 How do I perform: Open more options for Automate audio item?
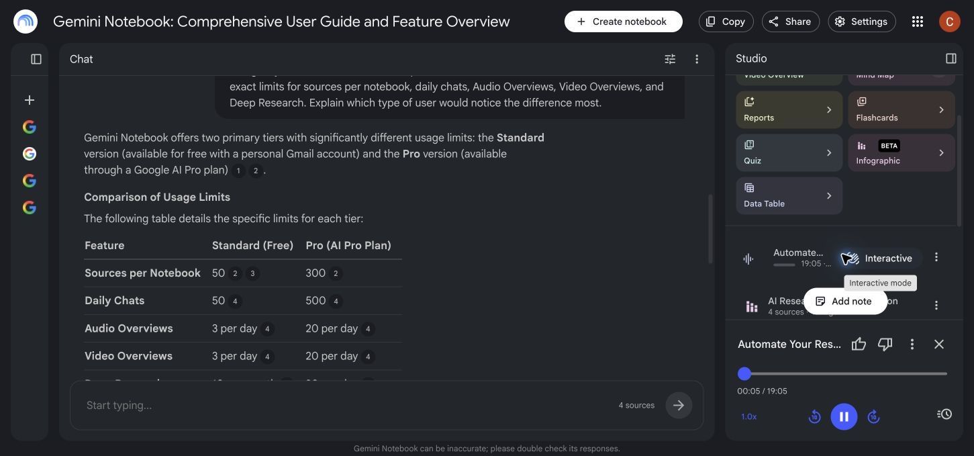coord(936,257)
